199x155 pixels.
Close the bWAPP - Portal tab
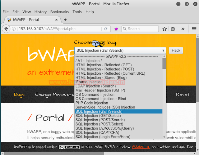pos(56,20)
